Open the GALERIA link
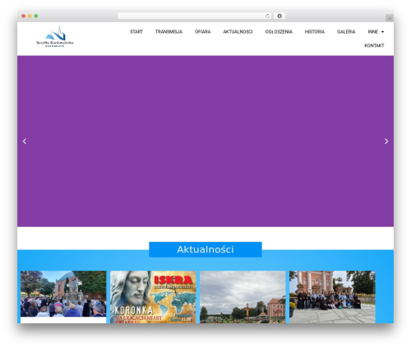411x348 pixels. tap(346, 32)
